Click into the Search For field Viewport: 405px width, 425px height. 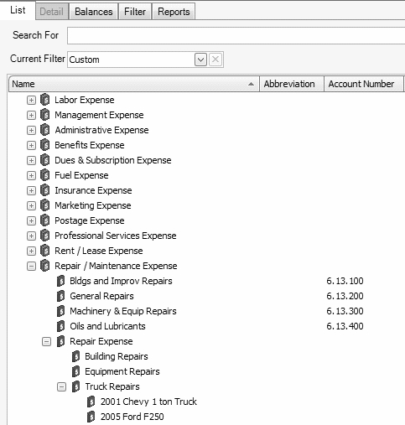tap(236, 35)
